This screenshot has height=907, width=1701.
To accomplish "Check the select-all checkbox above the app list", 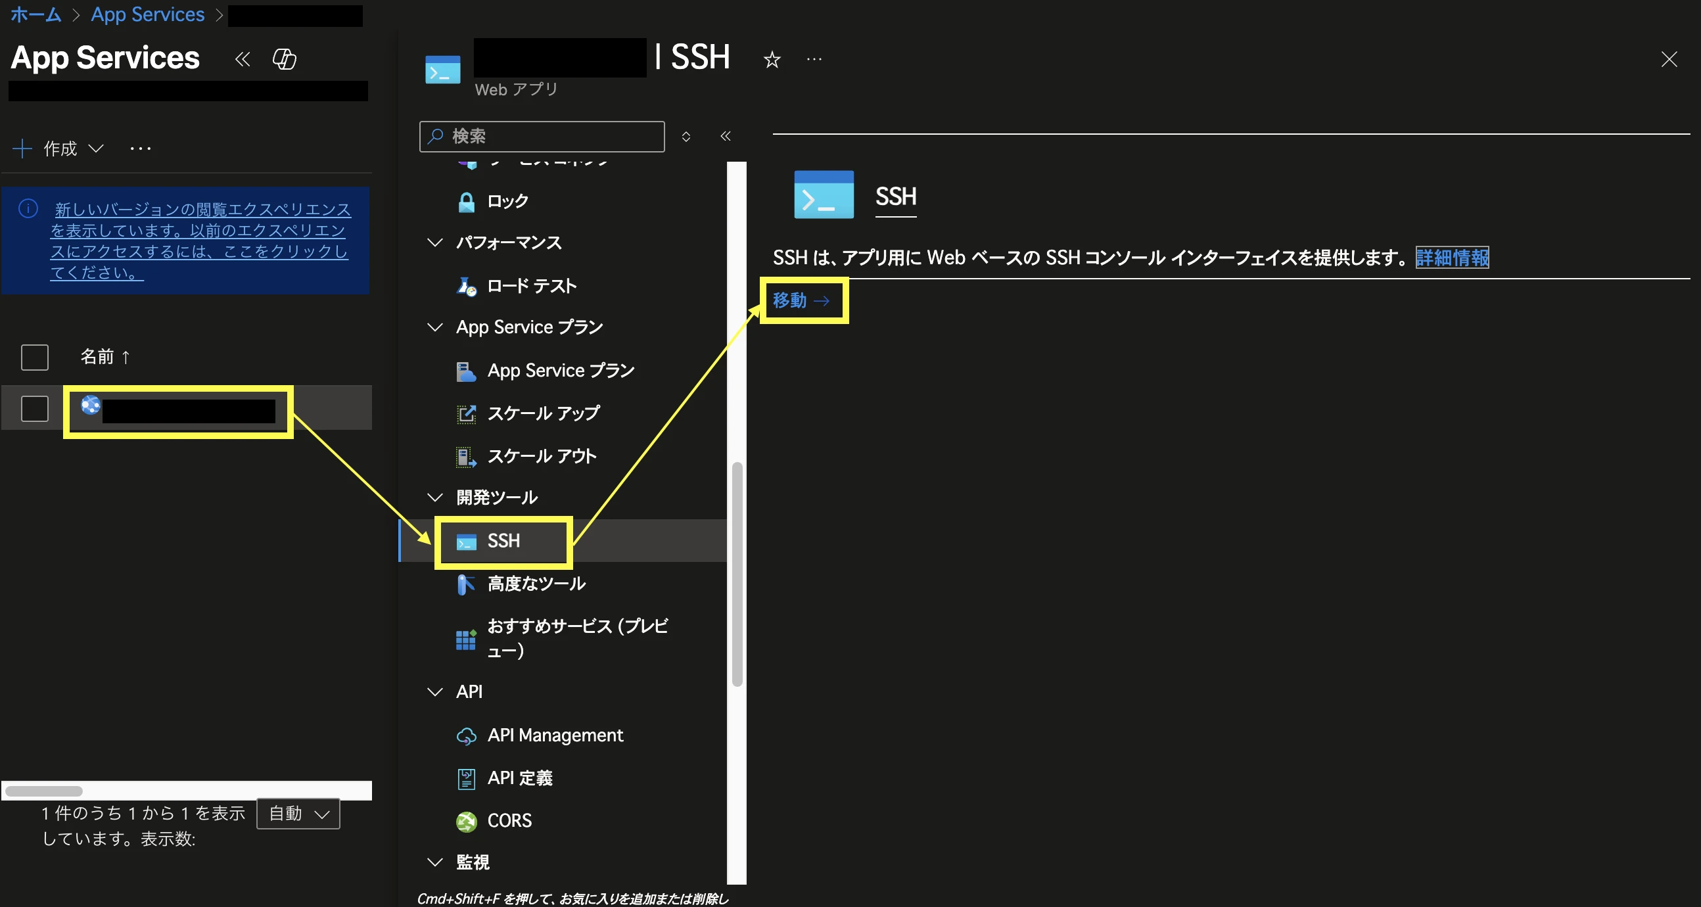I will click(x=34, y=357).
